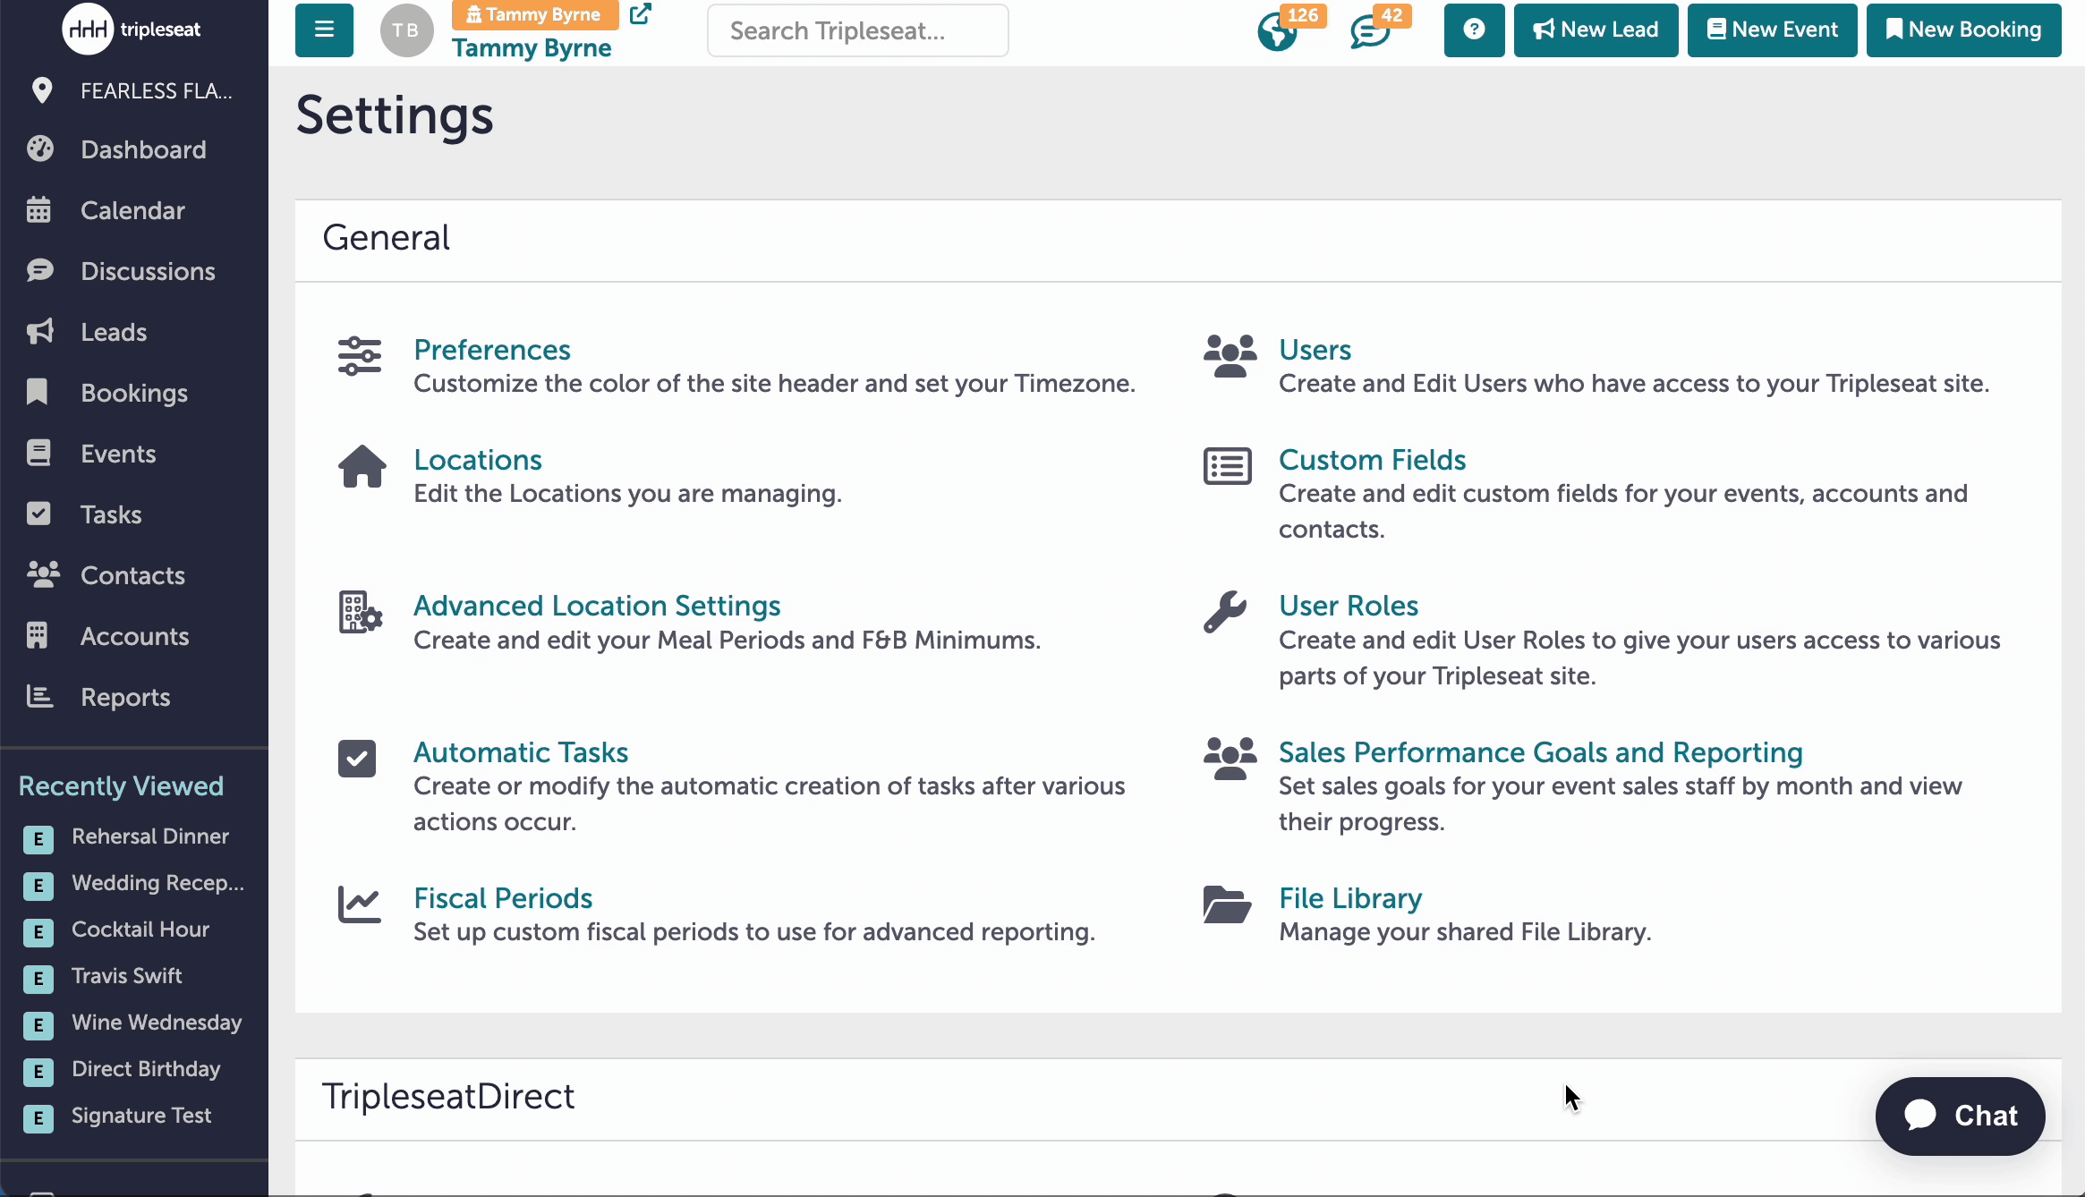Click the location pin icon in sidebar
2085x1197 pixels.
click(x=41, y=89)
